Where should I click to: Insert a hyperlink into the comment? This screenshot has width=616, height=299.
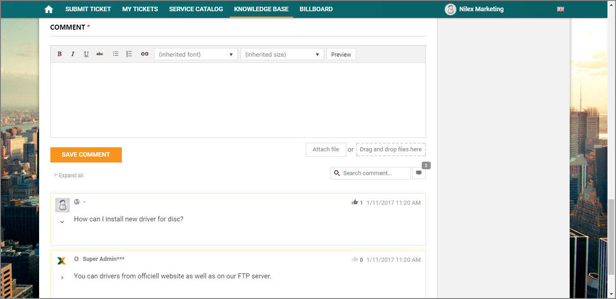[144, 54]
